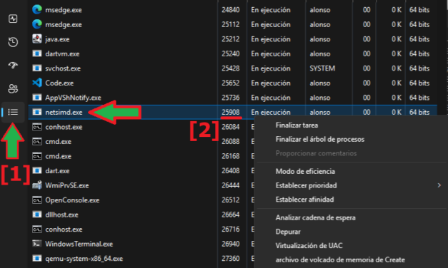Click the WindowsTerminal.exe process icon
Screen dimensions: 448x268
pyautogui.click(x=37, y=244)
